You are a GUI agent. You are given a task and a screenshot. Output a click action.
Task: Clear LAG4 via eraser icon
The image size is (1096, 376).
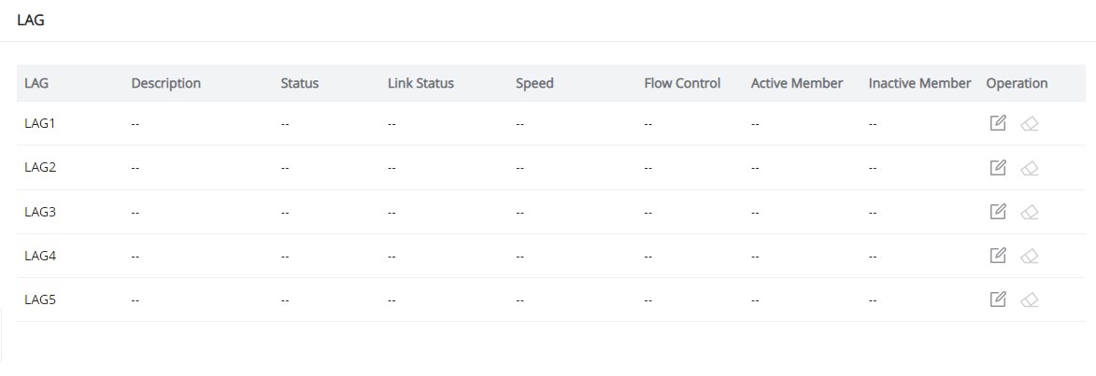pos(1029,256)
